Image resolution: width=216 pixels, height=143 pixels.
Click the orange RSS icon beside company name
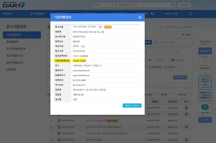(x=108, y=27)
